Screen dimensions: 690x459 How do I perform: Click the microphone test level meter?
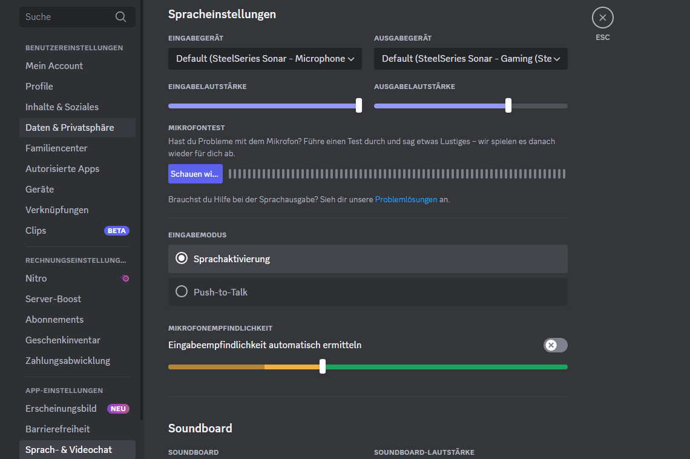coord(397,174)
